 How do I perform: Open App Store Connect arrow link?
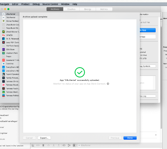[108, 84]
